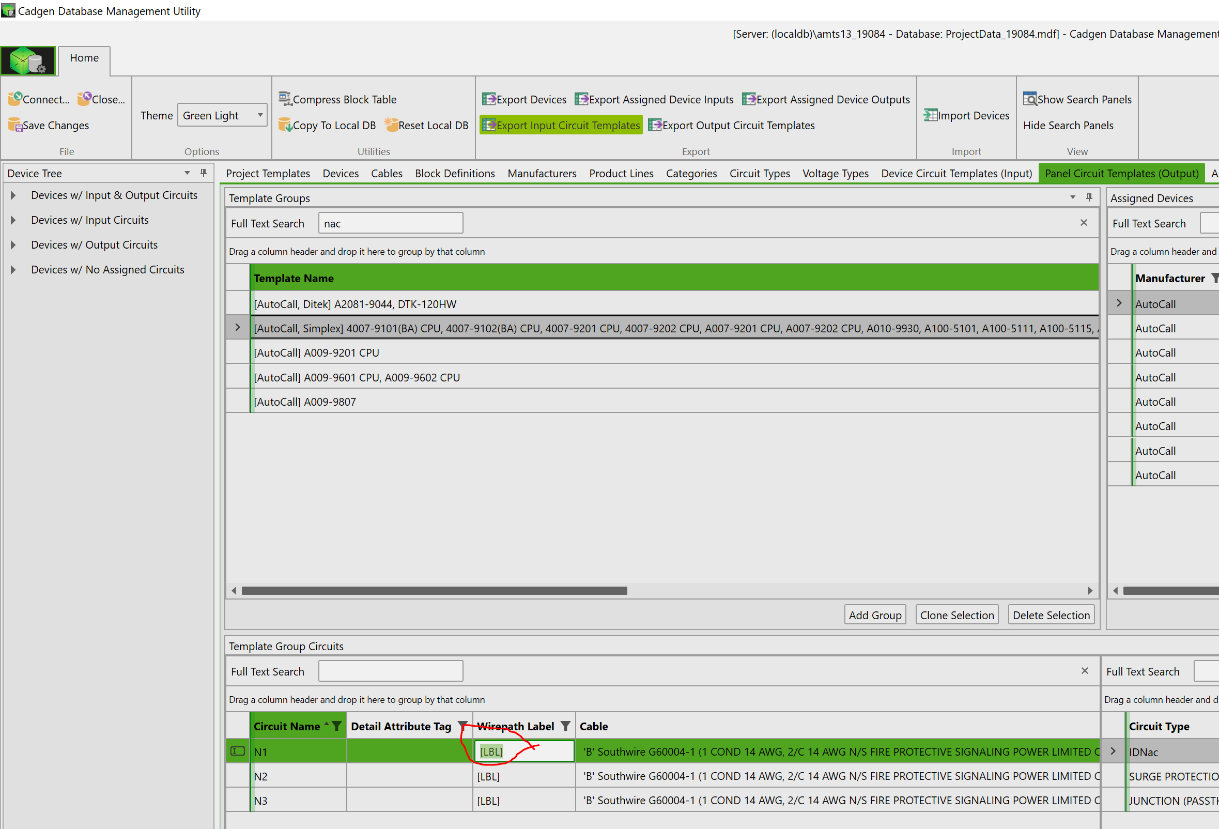The width and height of the screenshot is (1219, 829).
Task: Expand Devices w/ No Assigned Circuits
Action: point(13,269)
